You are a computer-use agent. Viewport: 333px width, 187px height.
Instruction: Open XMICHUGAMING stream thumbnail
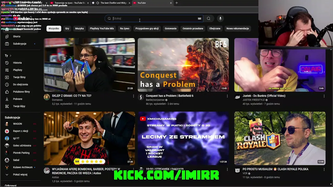(183, 138)
